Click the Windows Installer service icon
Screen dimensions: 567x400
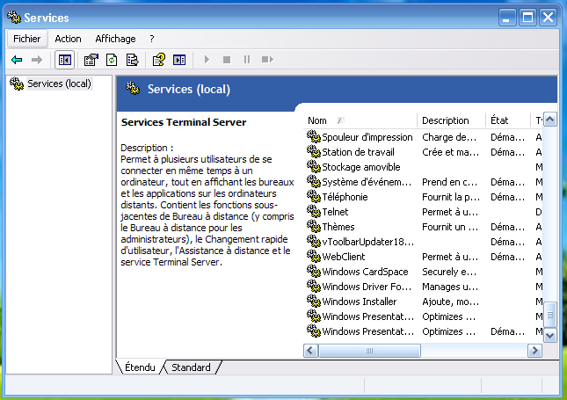pyautogui.click(x=314, y=302)
